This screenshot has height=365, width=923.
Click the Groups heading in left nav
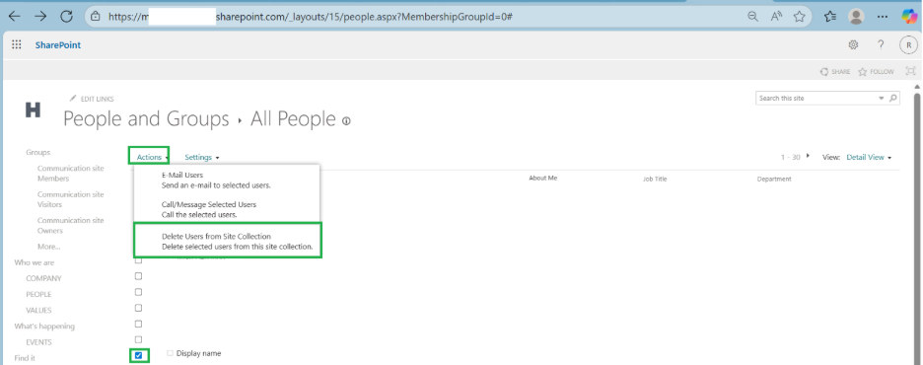(37, 153)
